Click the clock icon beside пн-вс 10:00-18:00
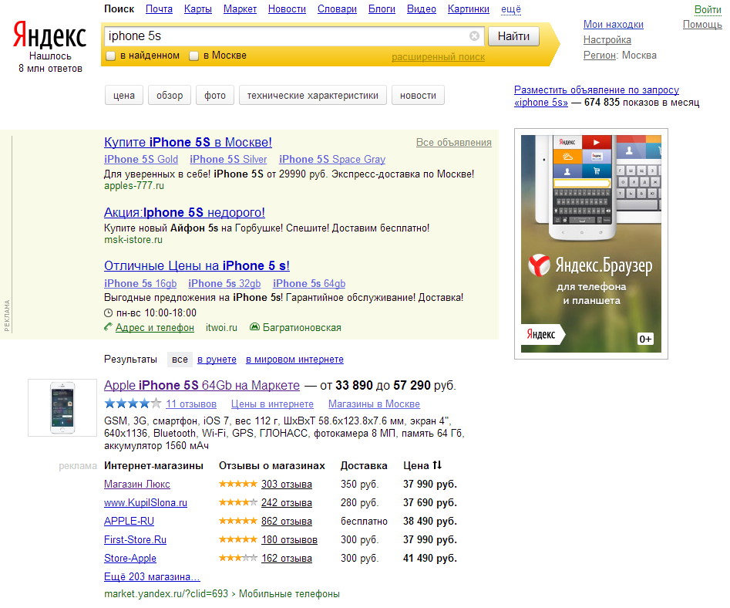The height and width of the screenshot is (608, 730). (108, 313)
